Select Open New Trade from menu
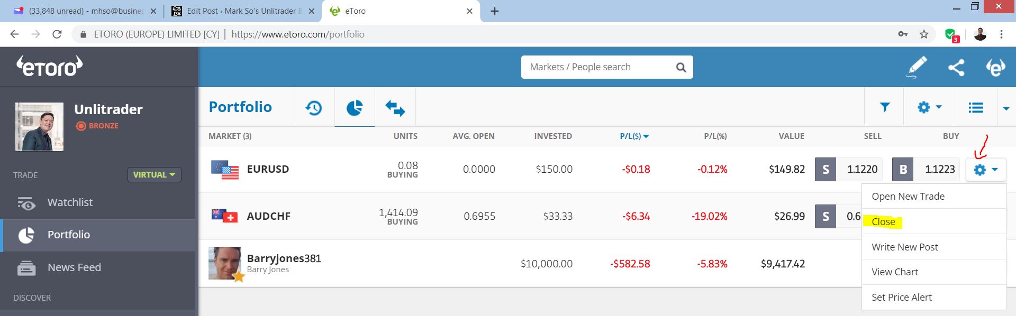This screenshot has height=316, width=1016. 934,196
